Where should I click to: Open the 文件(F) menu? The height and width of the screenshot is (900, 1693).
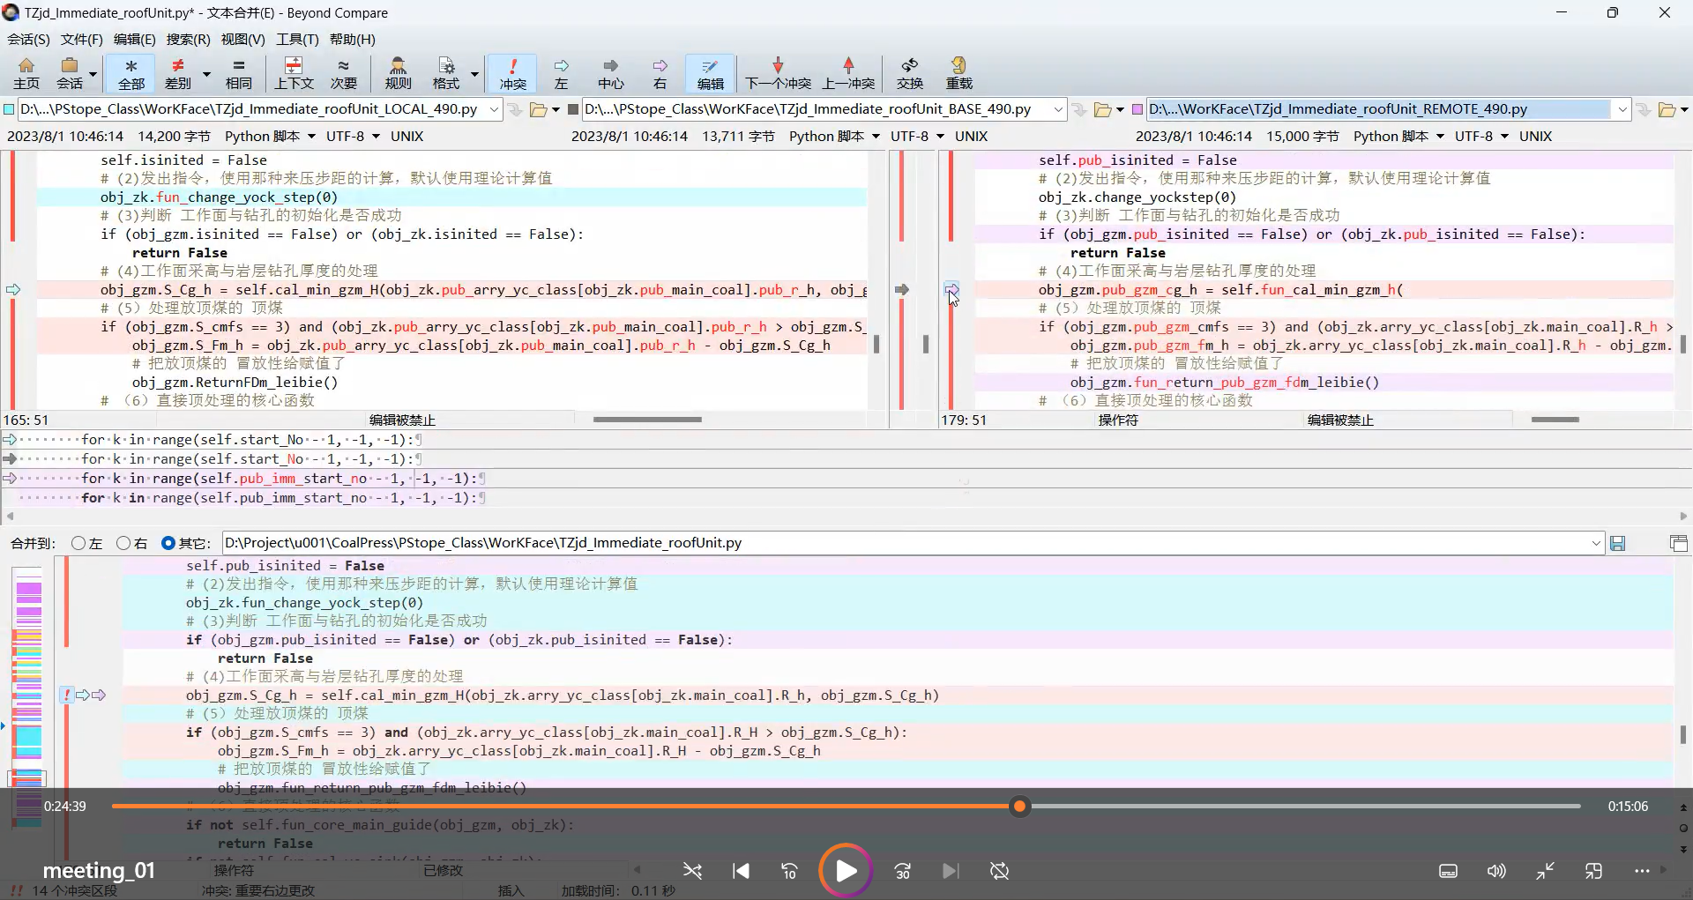81,40
